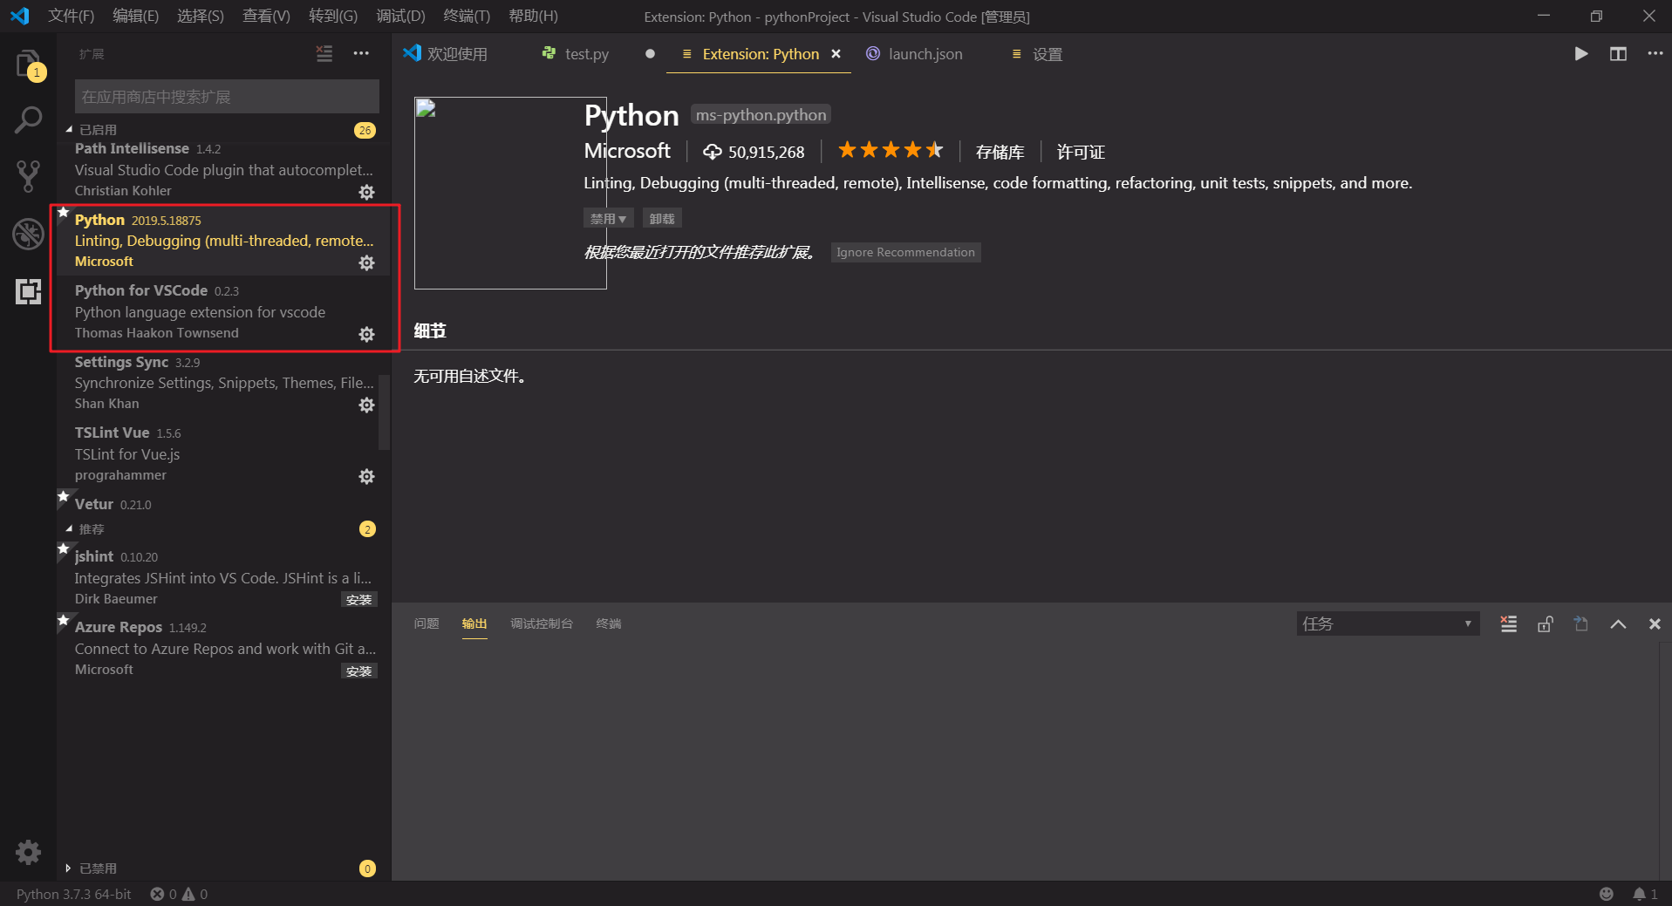
Task: Select TSLint Vue extension in the list
Action: point(223,453)
